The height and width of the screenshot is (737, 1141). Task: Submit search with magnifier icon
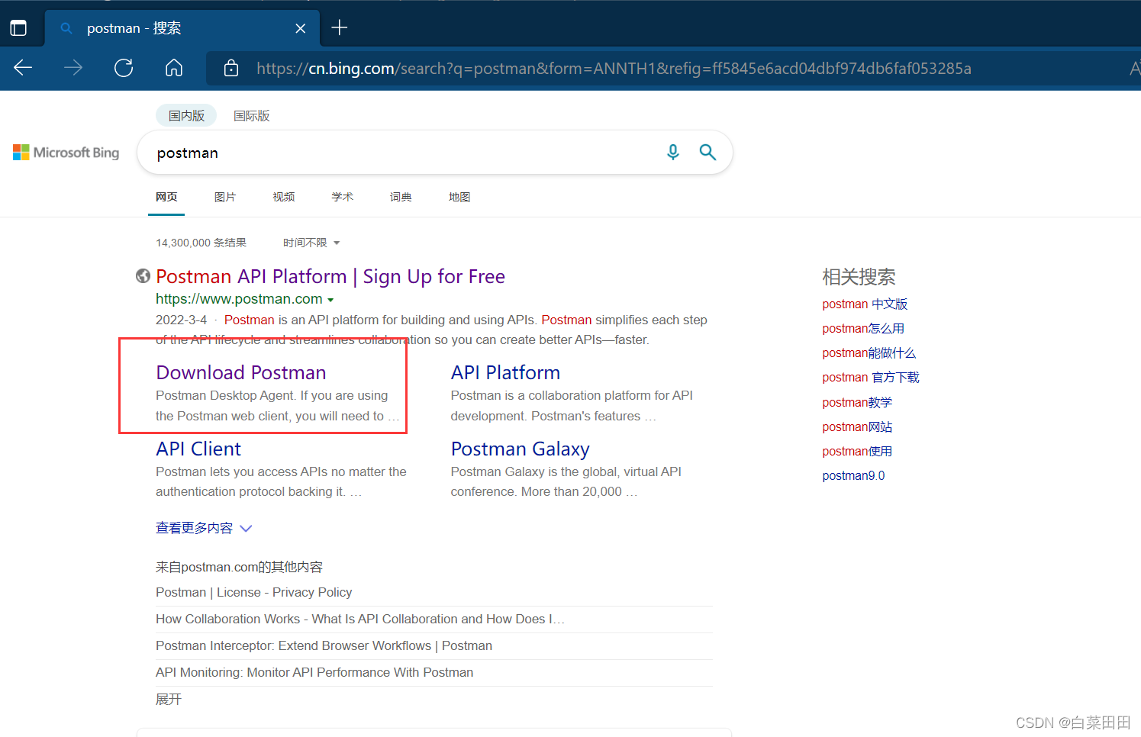[707, 153]
